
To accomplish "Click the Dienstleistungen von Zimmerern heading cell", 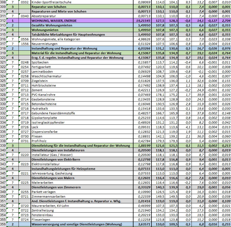I will click(x=82, y=187).
